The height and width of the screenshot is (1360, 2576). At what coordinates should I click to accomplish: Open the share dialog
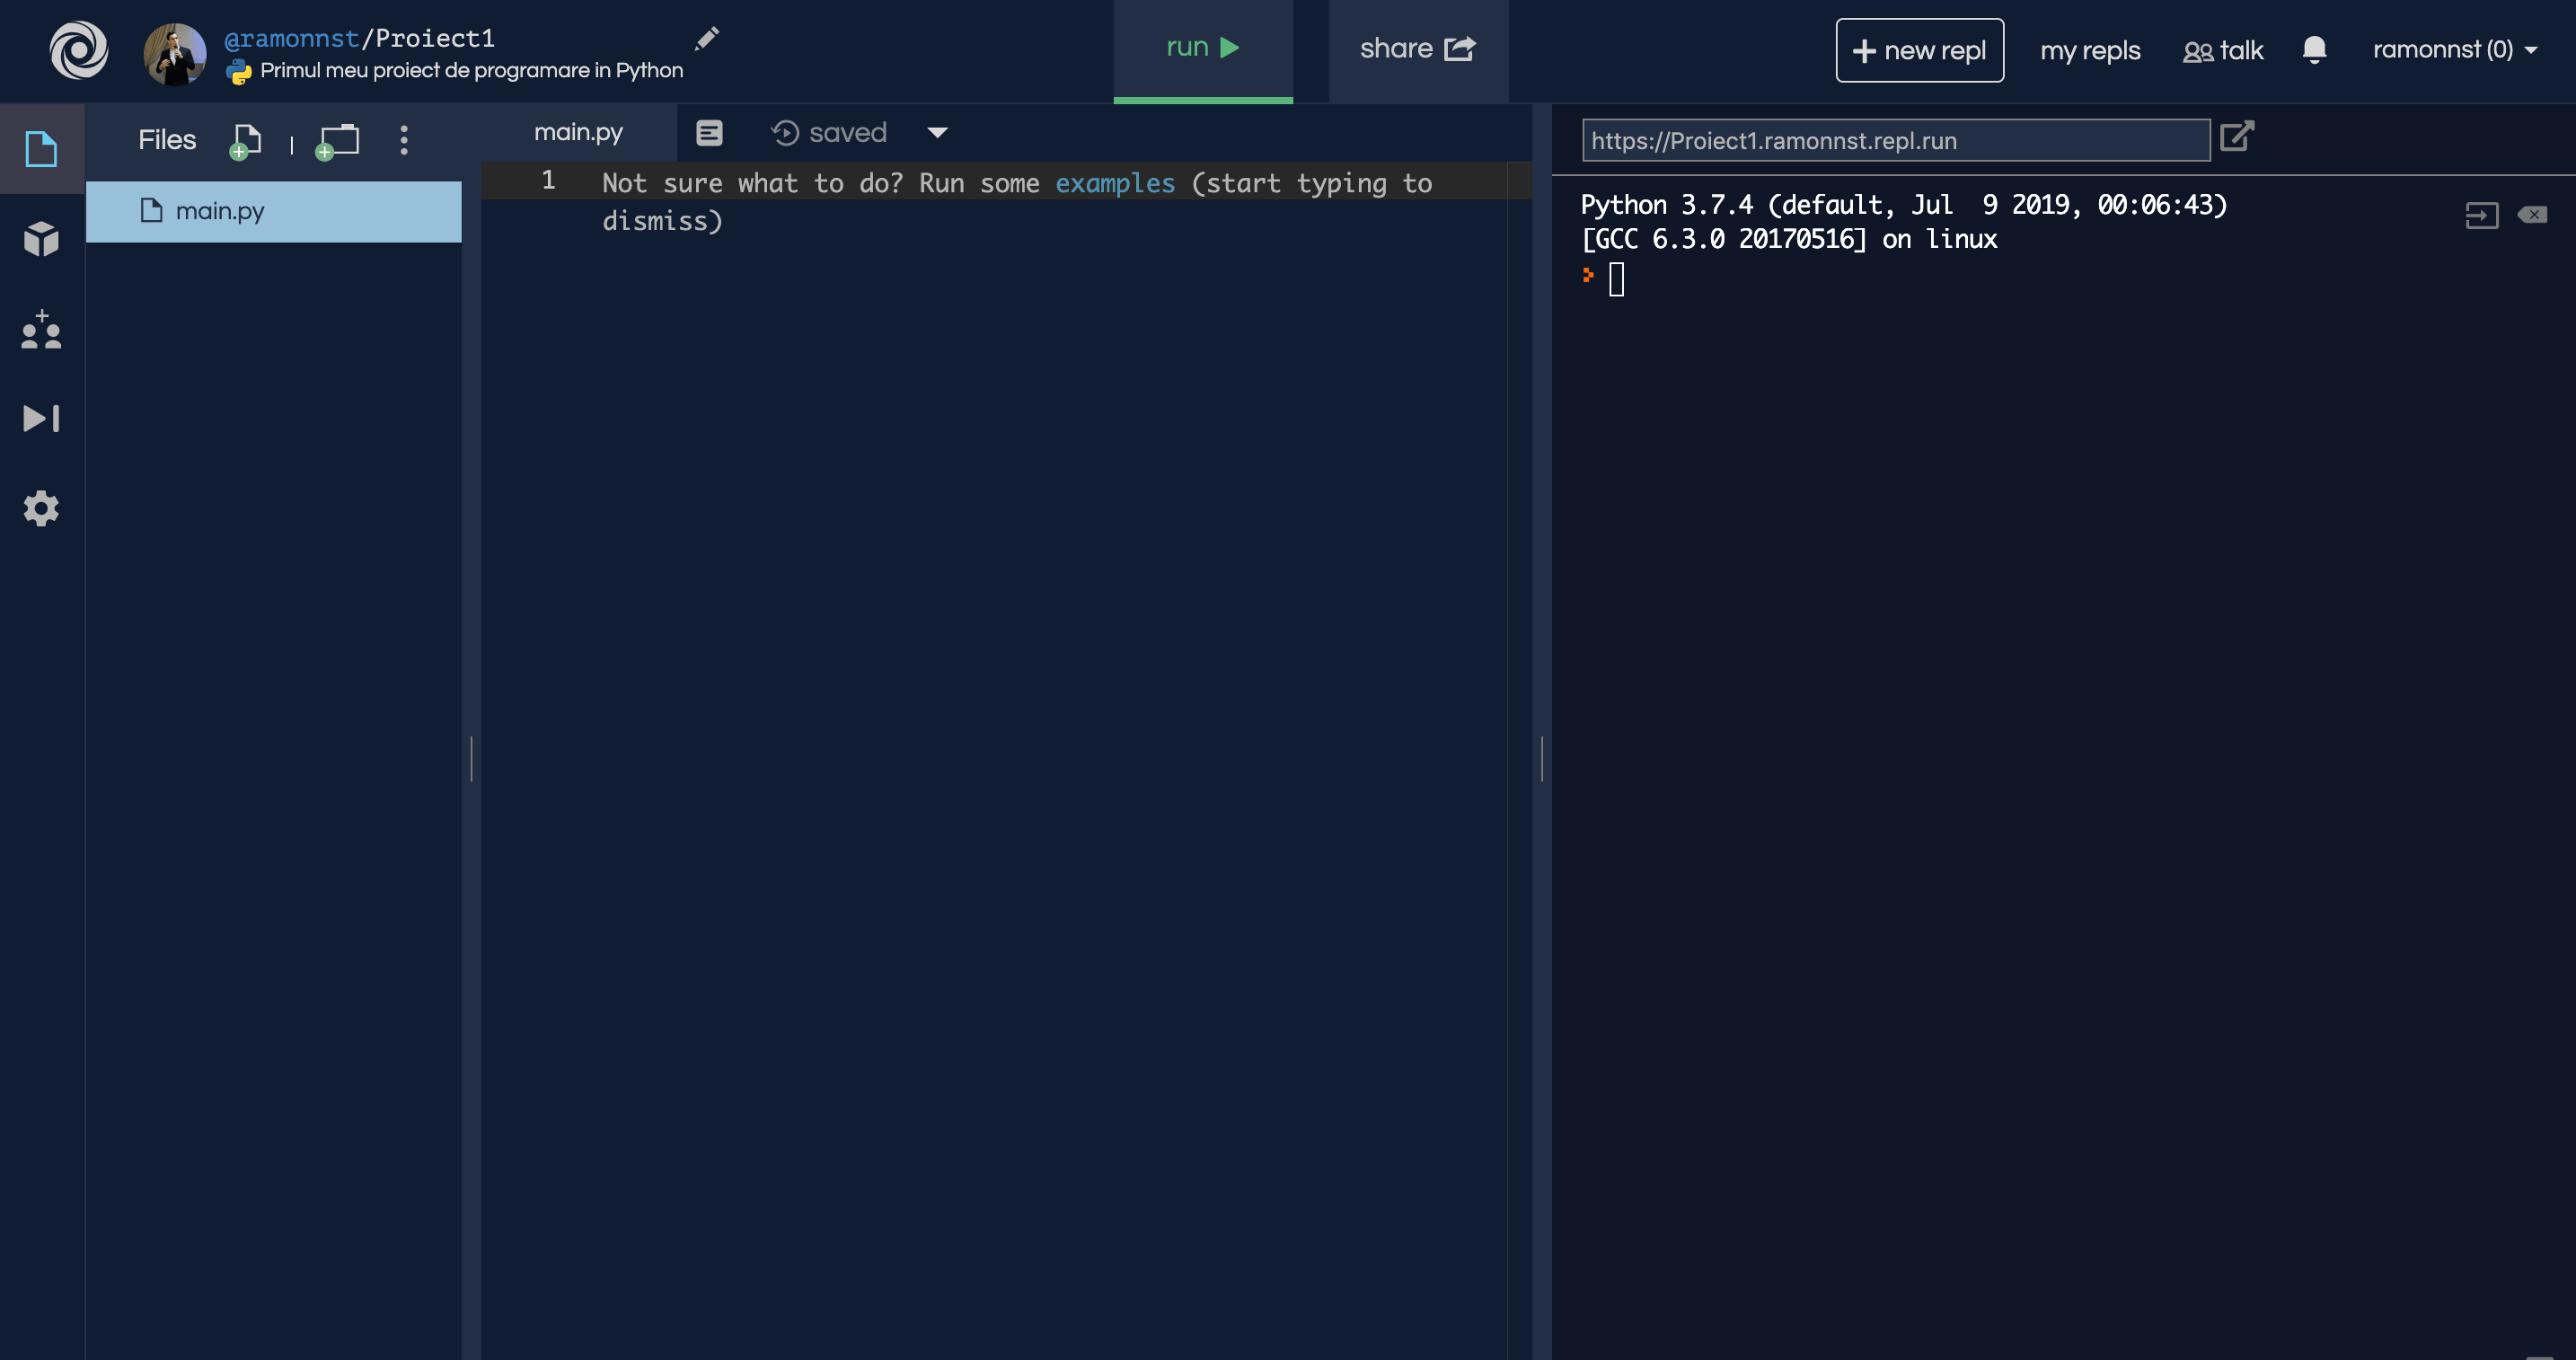tap(1418, 49)
